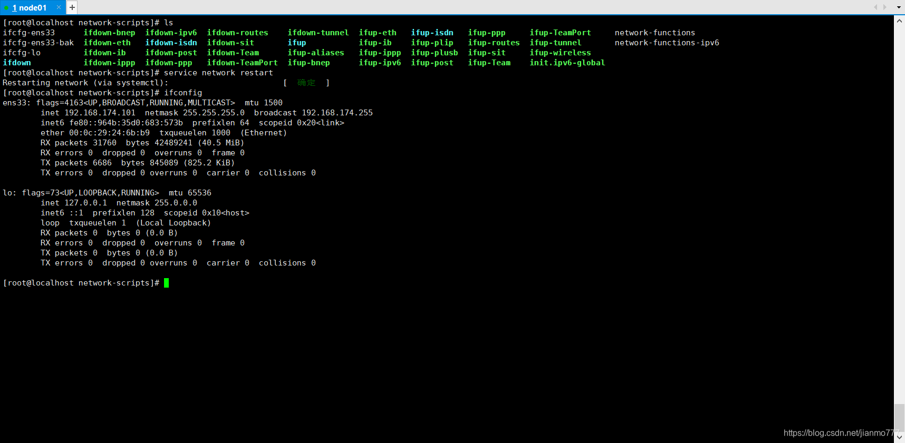Click the ifdown-tunnel entry
Image resolution: width=905 pixels, height=443 pixels.
[318, 33]
